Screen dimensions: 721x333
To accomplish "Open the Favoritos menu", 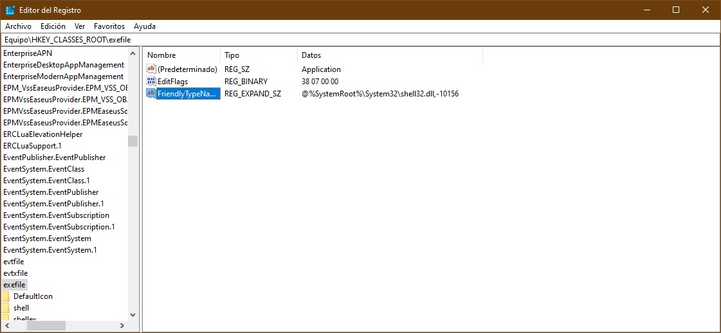I will click(x=109, y=26).
